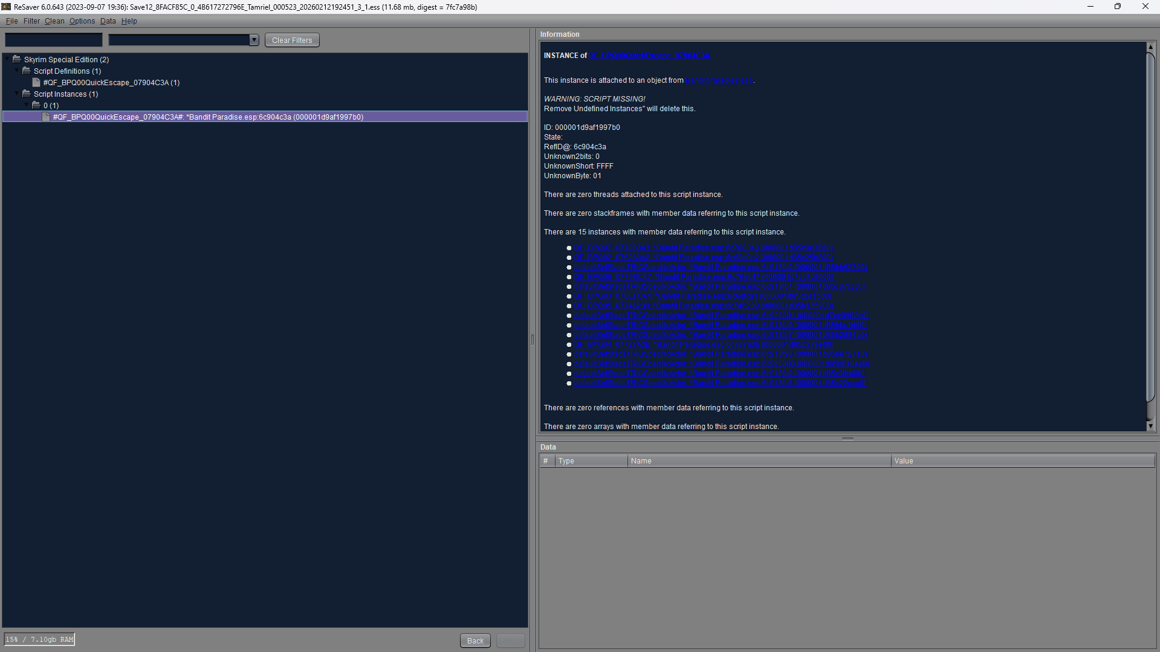Open defaultSetStageTRIGSpecificActor 6c913fb1 link
Image resolution: width=1160 pixels, height=652 pixels.
[x=719, y=286]
